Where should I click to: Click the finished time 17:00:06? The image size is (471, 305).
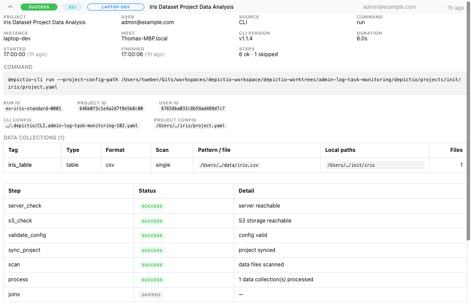[132, 54]
